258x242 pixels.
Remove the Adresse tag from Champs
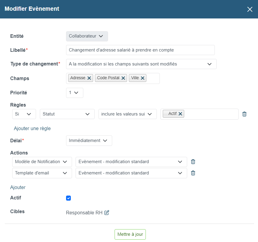coord(89,78)
